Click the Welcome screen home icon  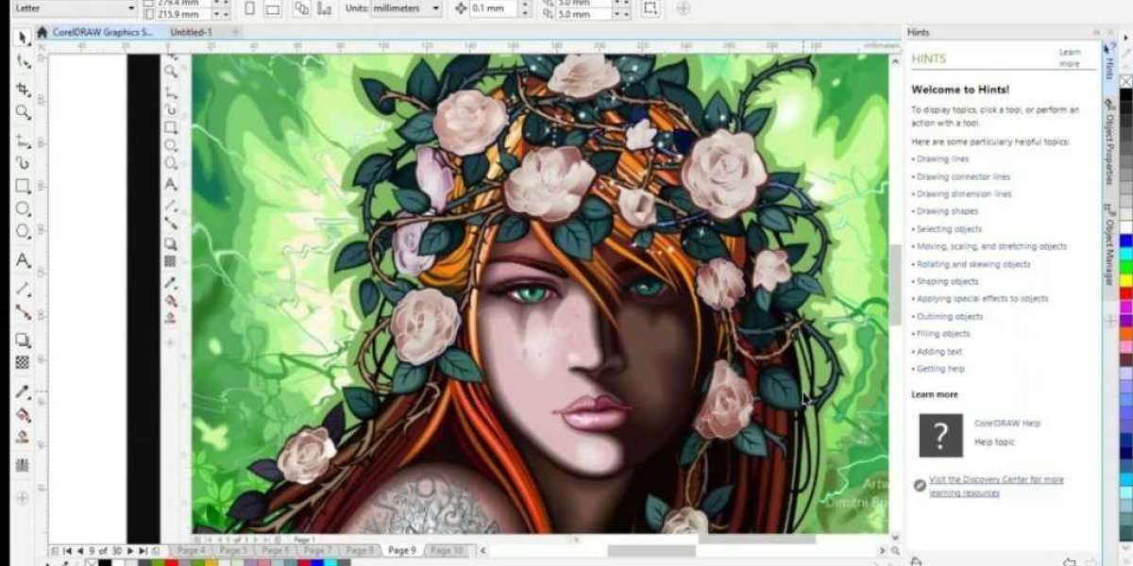(42, 32)
